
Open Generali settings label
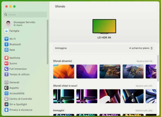pos(14,82)
